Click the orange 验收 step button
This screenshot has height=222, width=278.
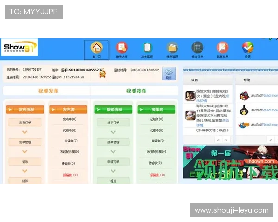tap(25, 161)
